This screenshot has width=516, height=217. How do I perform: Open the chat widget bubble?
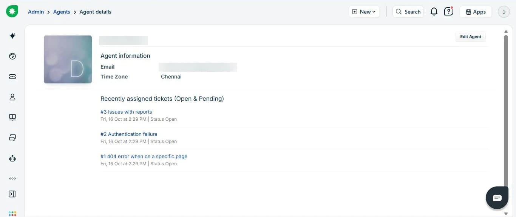pyautogui.click(x=497, y=198)
